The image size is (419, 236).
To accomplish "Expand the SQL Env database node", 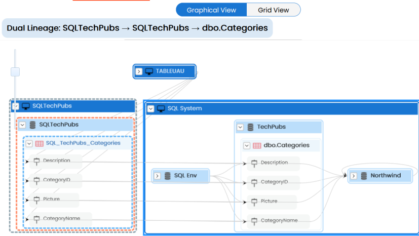I will pyautogui.click(x=158, y=176).
